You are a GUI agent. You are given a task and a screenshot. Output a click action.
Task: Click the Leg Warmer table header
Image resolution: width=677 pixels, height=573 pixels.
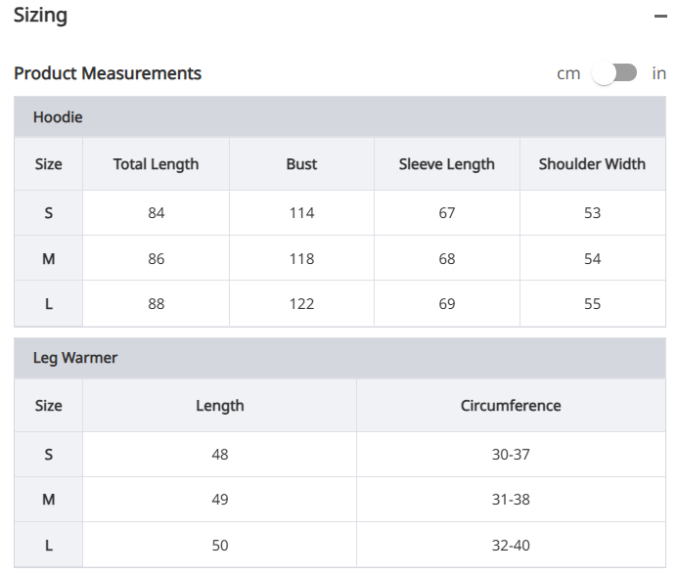tap(75, 358)
